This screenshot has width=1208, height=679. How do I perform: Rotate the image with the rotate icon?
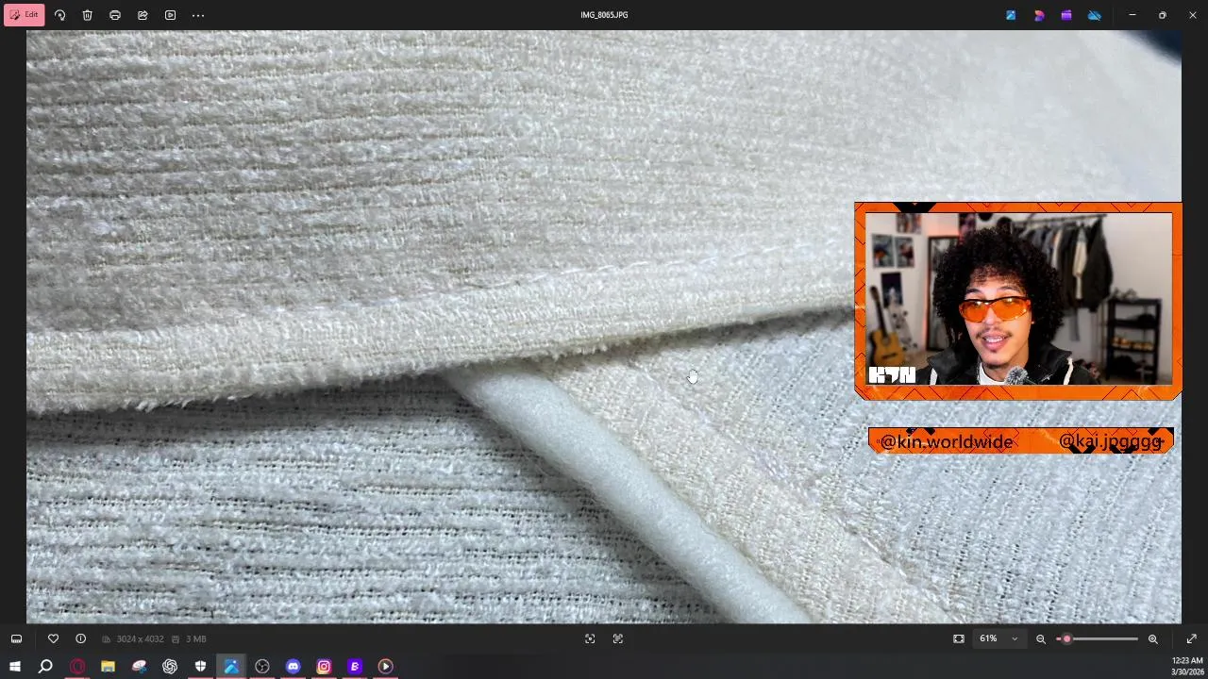59,15
